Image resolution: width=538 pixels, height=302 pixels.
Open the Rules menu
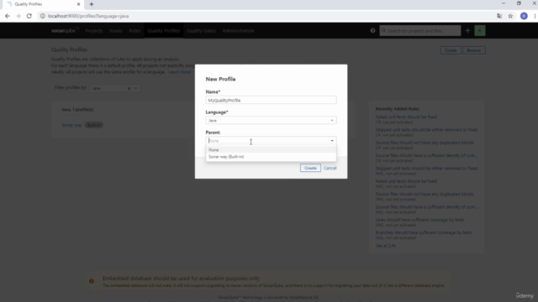point(134,30)
